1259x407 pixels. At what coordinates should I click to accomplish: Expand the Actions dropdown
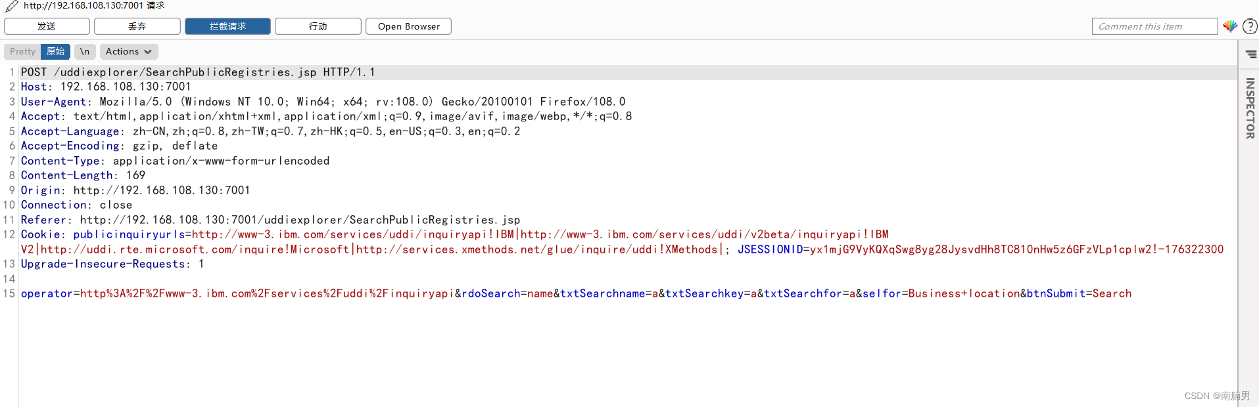(x=129, y=51)
